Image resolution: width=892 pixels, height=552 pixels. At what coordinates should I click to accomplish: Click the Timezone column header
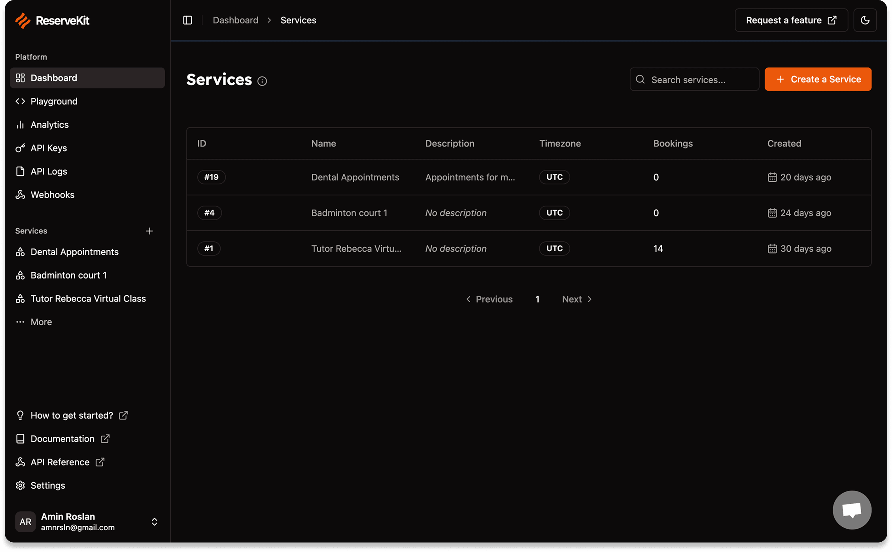[x=560, y=144]
